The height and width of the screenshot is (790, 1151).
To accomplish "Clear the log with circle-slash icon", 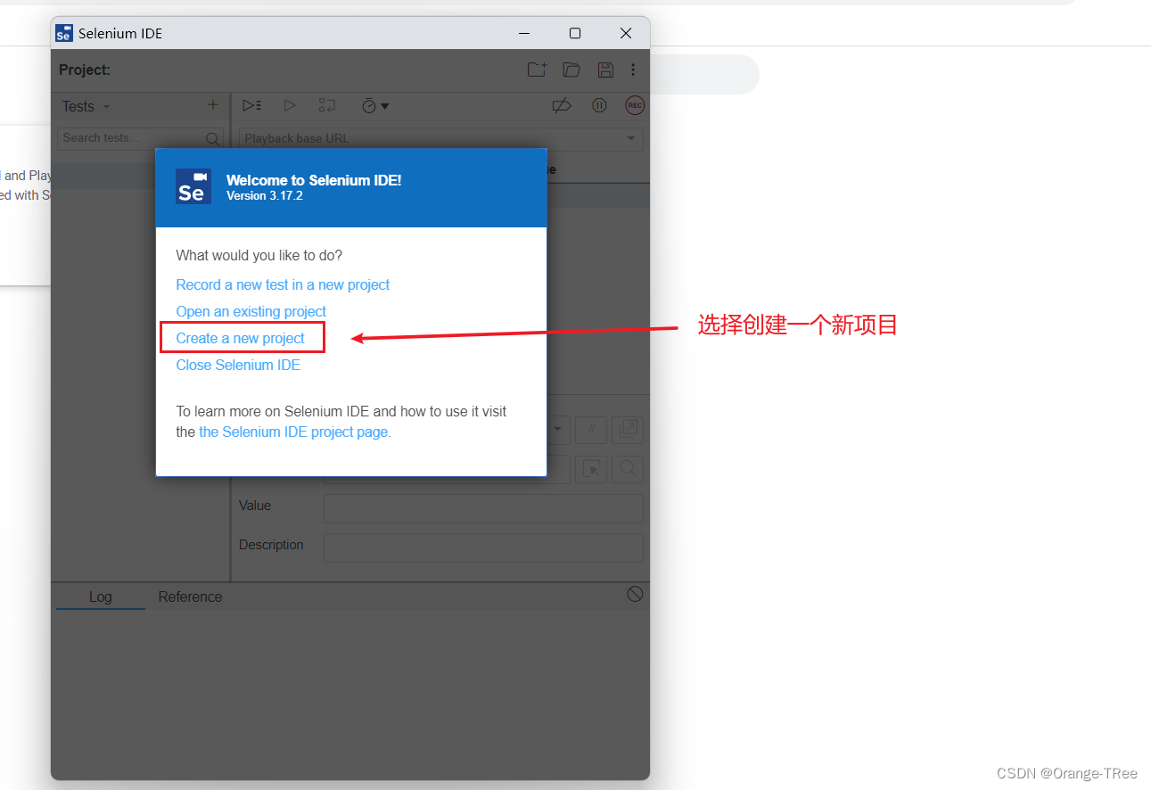I will pyautogui.click(x=635, y=594).
